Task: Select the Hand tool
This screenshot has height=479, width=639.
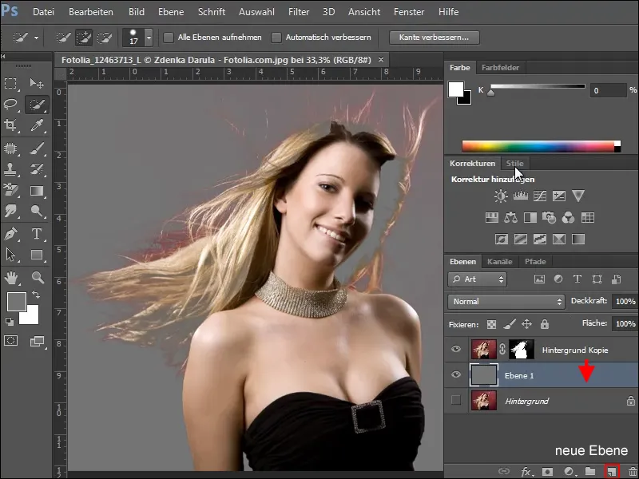Action: (12, 277)
